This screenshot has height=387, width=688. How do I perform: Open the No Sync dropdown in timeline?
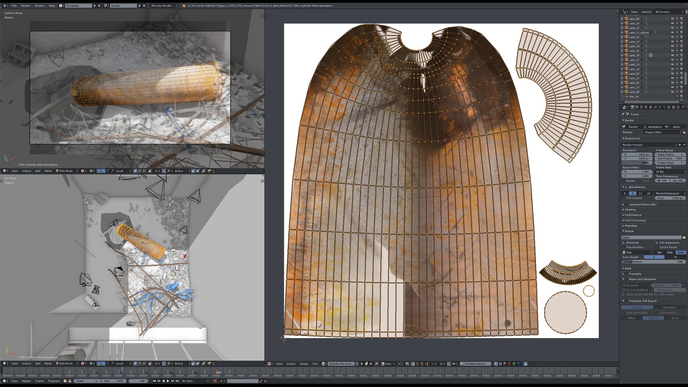[194, 381]
